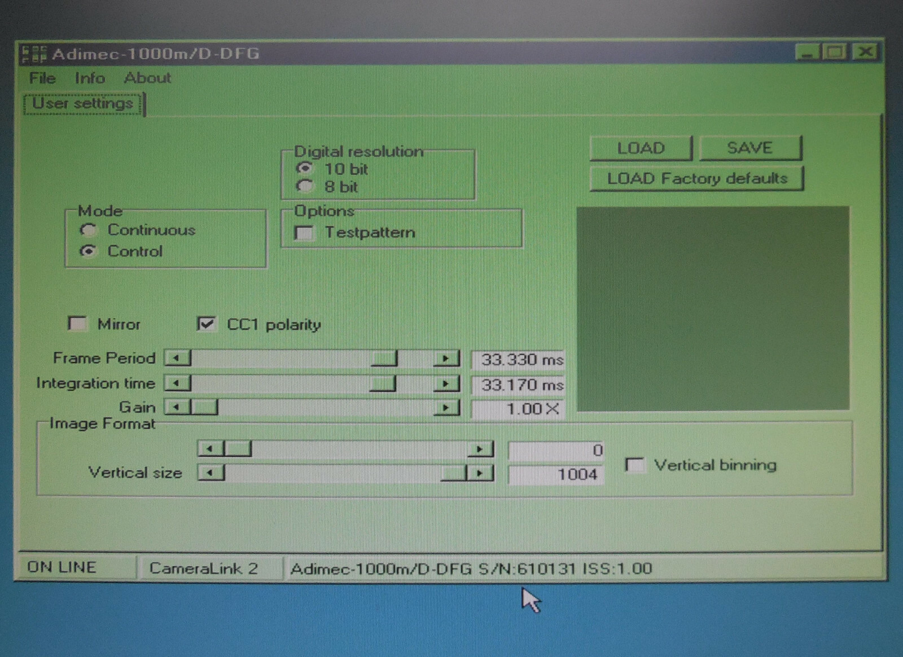The height and width of the screenshot is (657, 903).
Task: Click the Frame Period value 33.330 ms field
Action: 518,359
